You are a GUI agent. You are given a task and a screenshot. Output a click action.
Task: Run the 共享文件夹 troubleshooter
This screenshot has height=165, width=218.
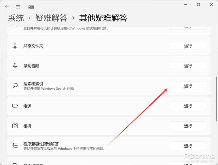pos(188,45)
